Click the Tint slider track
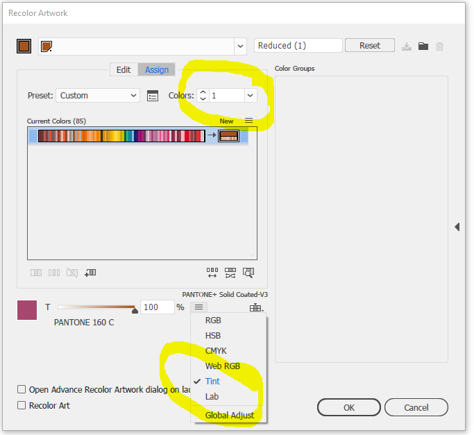Screen dimensions: 474x435 pos(96,307)
